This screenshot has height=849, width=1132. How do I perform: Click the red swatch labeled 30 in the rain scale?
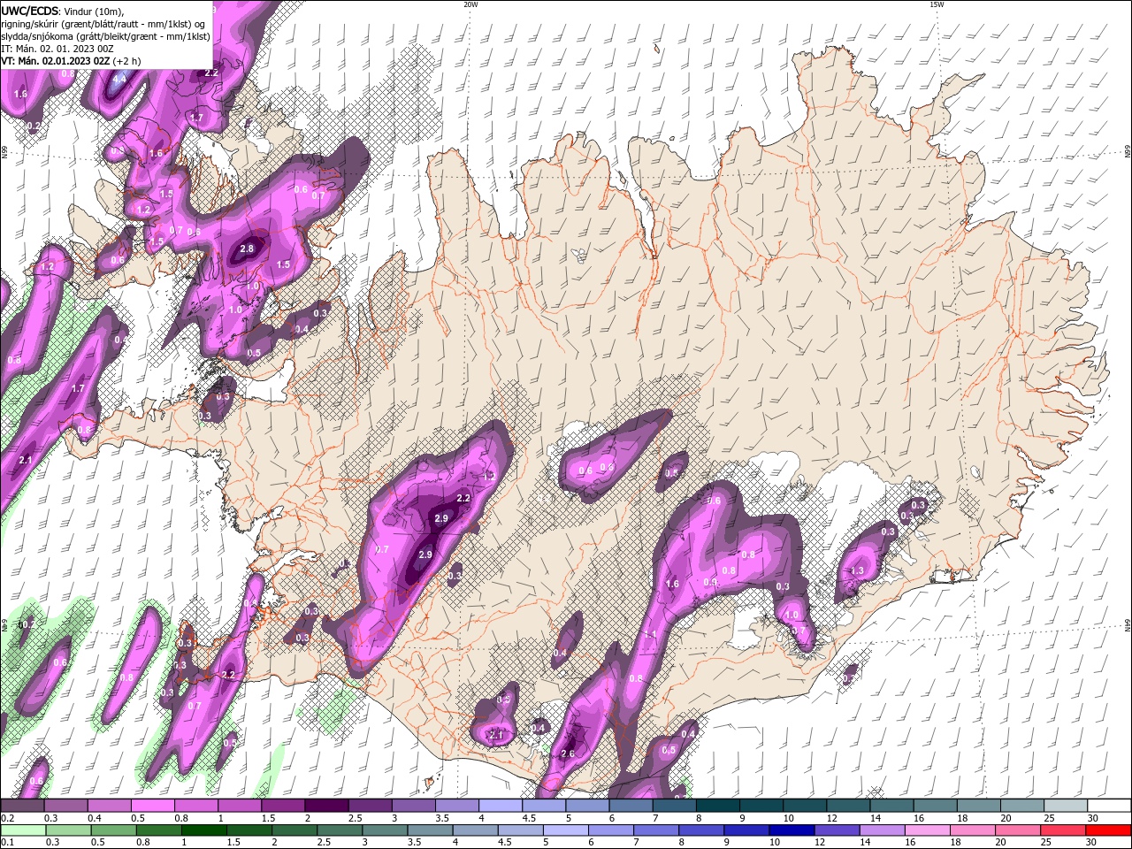(x=1110, y=830)
